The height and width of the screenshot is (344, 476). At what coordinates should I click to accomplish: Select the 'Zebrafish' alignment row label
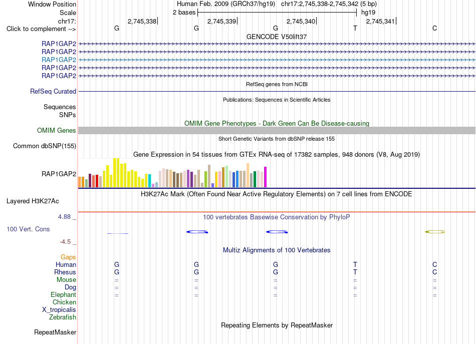pos(63,317)
